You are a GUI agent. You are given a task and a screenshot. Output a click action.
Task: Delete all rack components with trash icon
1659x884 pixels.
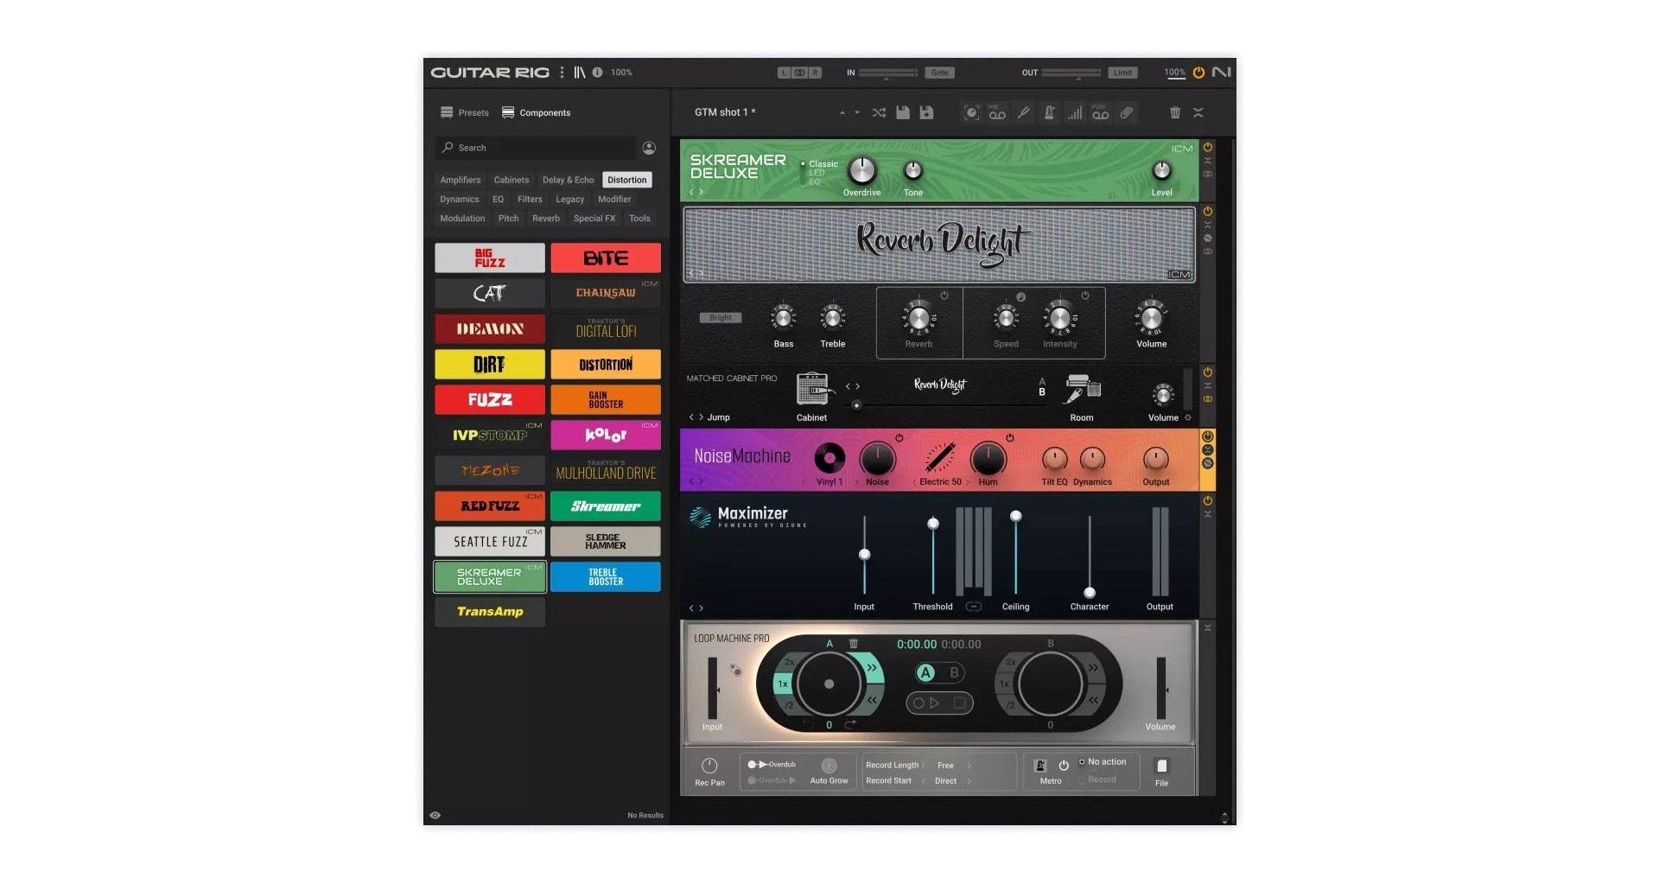click(1175, 112)
